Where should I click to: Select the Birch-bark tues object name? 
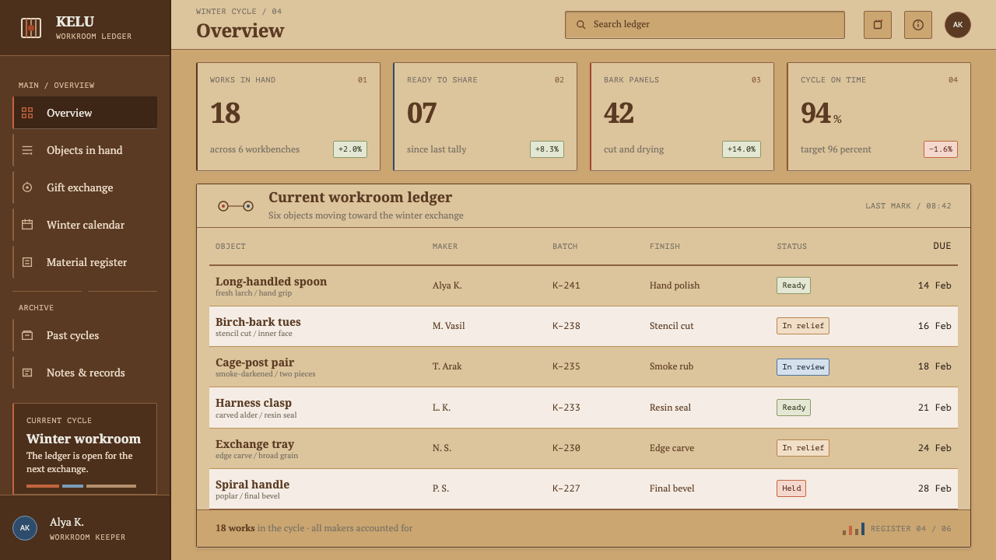(258, 322)
